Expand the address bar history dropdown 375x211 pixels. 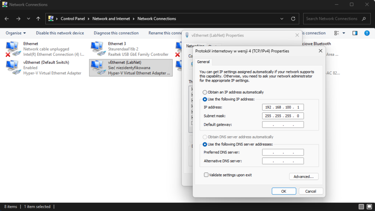click(282, 18)
